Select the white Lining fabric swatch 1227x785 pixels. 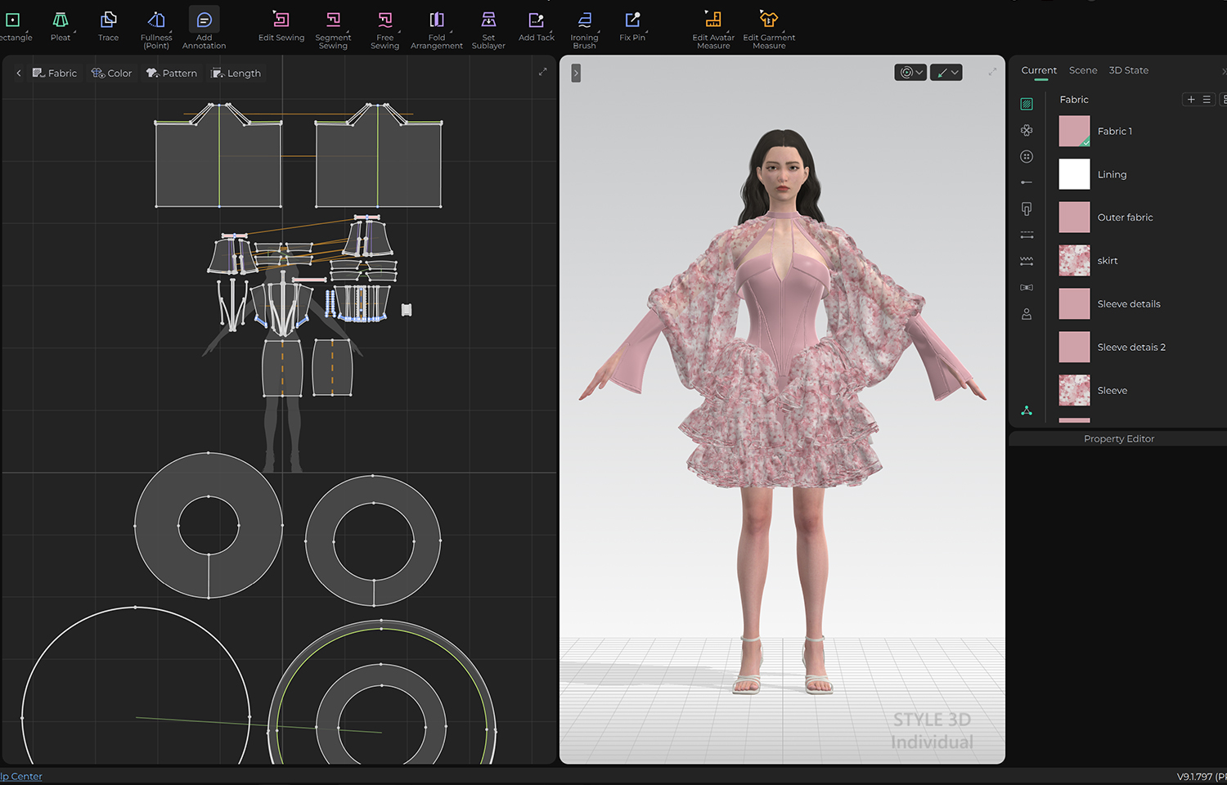tap(1074, 174)
